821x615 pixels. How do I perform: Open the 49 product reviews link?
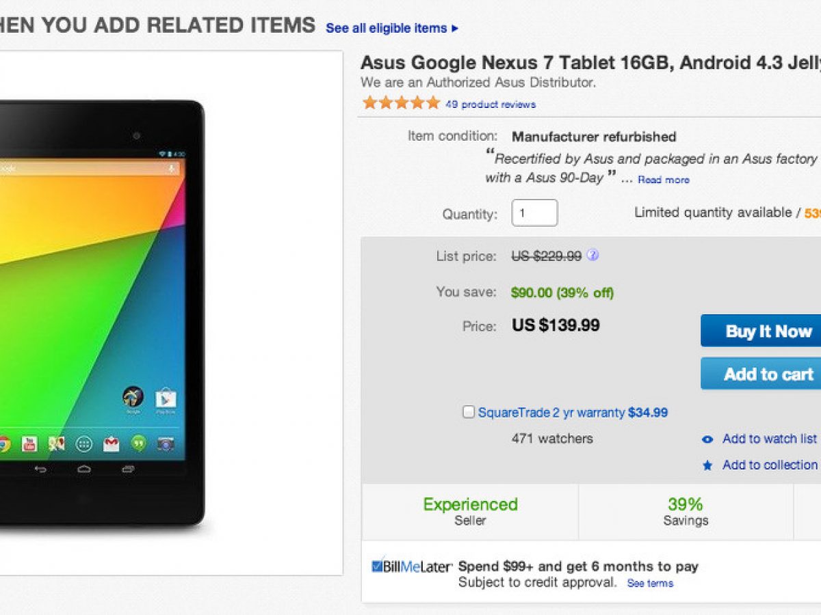[x=490, y=105]
